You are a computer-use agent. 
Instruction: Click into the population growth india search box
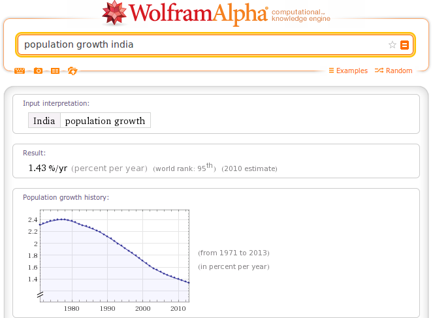[203, 44]
